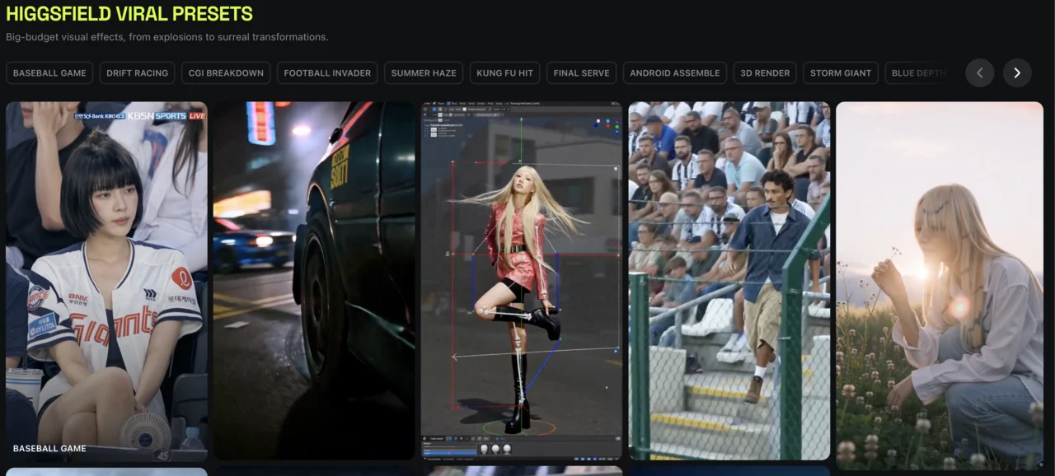Click the next arrow for preset chips
Viewport: 1055px width, 476px height.
(1017, 72)
